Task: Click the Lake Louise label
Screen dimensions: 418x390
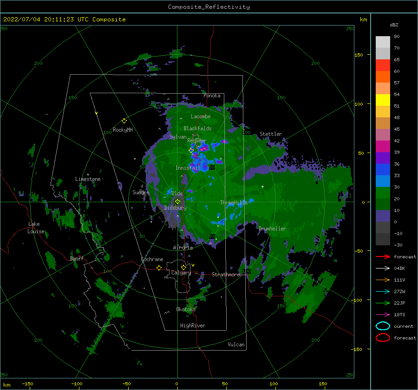Action: tap(36, 228)
